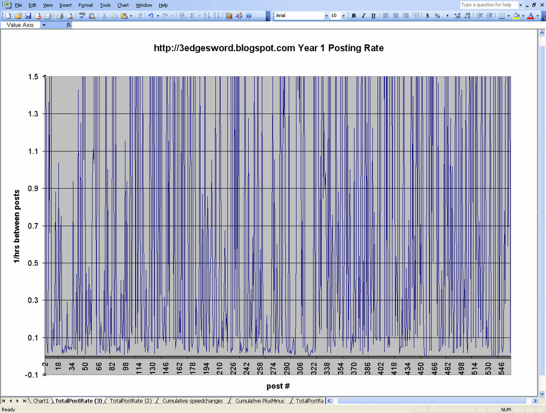Screen dimensions: 546x413
Task: Open the Research pane icon
Action: tap(92, 15)
